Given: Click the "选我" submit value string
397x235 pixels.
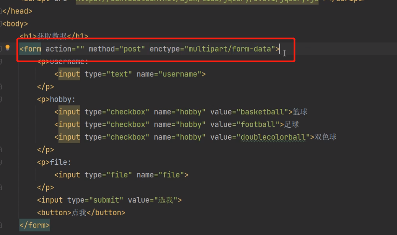Looking at the screenshot, I should tap(166, 200).
